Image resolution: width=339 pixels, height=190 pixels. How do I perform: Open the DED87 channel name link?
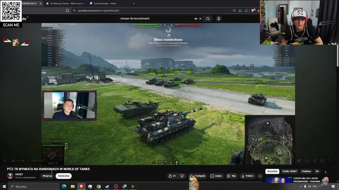coord(19,174)
